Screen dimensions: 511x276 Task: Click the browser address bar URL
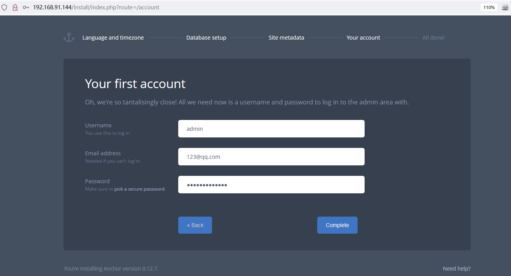pos(96,7)
